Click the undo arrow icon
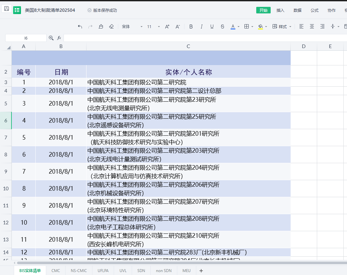The width and height of the screenshot is (347, 275). (x=80, y=26)
